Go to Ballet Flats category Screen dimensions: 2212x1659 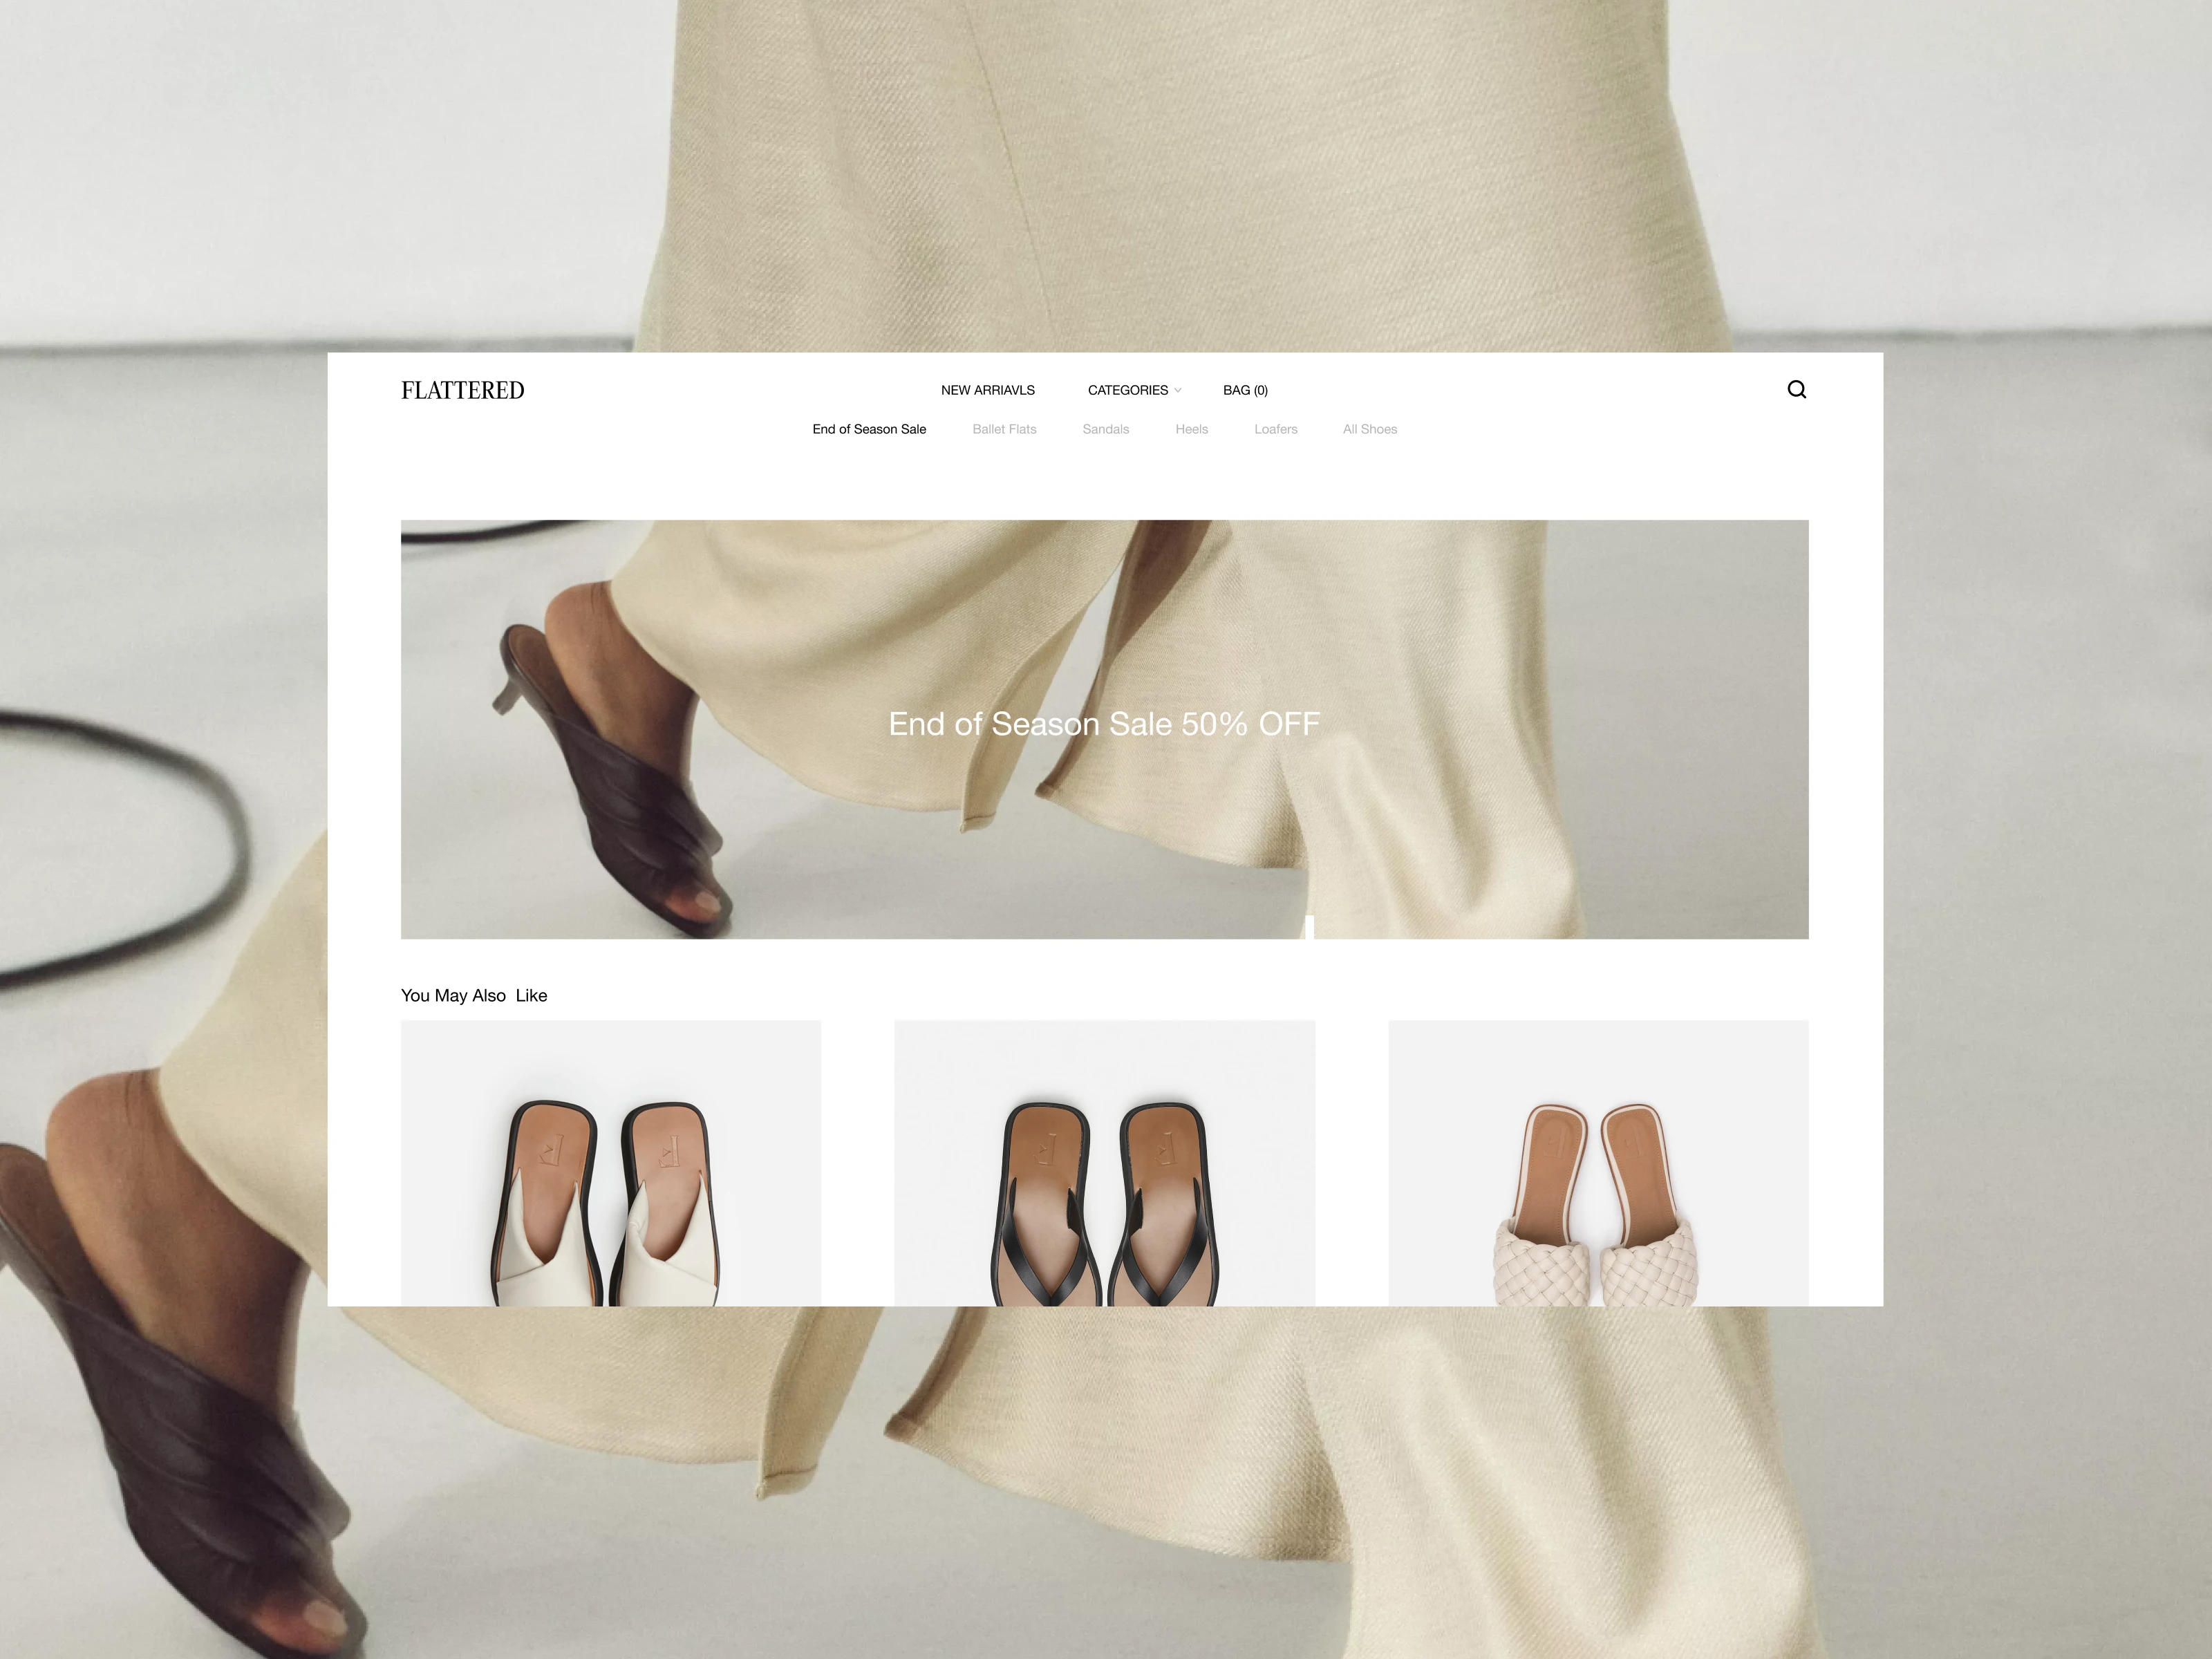click(x=1004, y=429)
